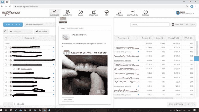Toggle status of the Улыбка мечты ad
199x112 pixels.
(x=19, y=69)
